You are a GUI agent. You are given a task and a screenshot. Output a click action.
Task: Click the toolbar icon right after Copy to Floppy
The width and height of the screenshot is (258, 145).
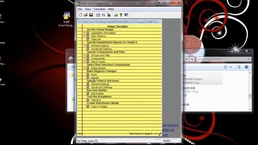tap(116, 15)
